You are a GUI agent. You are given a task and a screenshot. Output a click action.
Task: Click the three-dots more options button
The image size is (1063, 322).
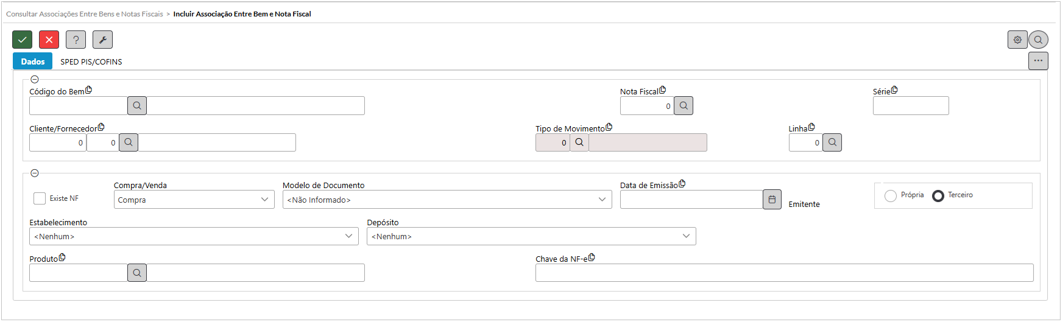pyautogui.click(x=1038, y=61)
